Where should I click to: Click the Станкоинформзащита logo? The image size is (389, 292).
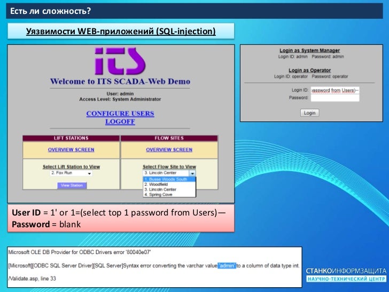pos(346,275)
